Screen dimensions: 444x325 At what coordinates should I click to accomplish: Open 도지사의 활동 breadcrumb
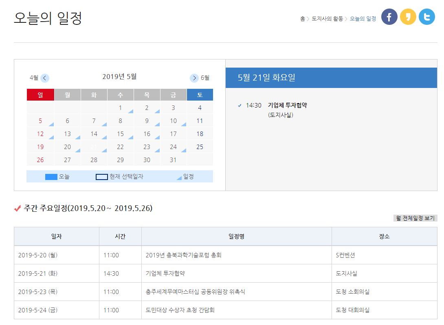pyautogui.click(x=327, y=19)
